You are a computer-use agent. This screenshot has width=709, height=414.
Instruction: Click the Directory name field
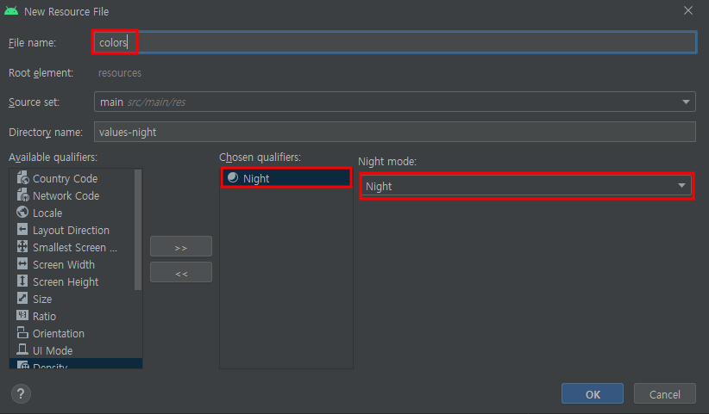pos(395,132)
